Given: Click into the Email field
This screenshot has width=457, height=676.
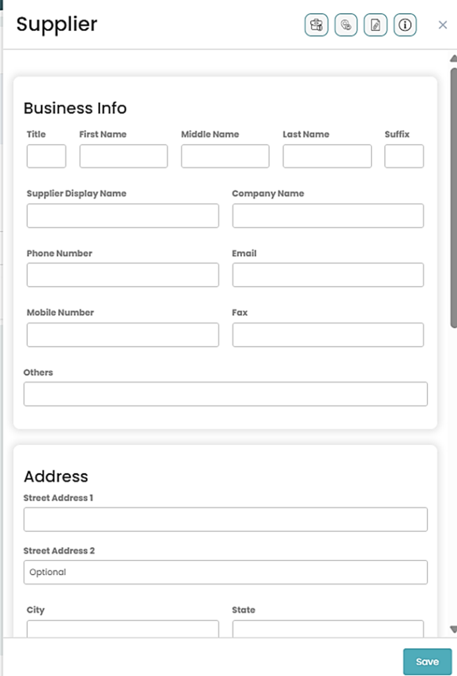Looking at the screenshot, I should pos(328,275).
